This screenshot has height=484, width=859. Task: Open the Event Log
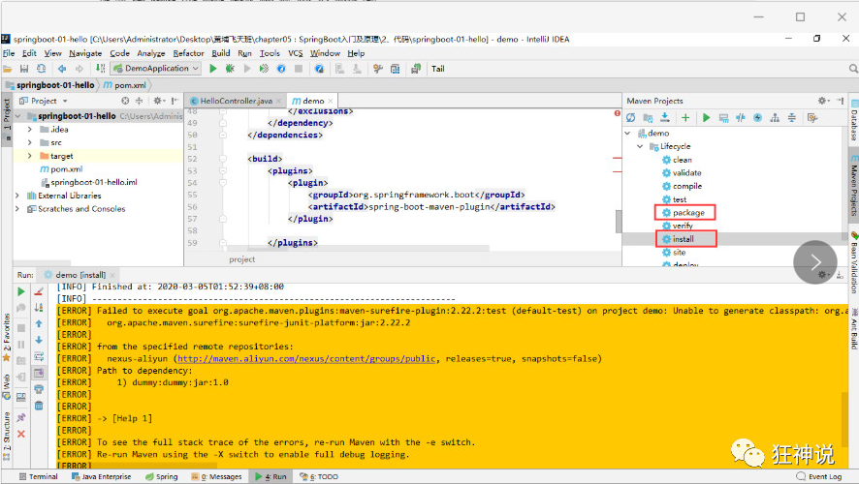pos(819,477)
